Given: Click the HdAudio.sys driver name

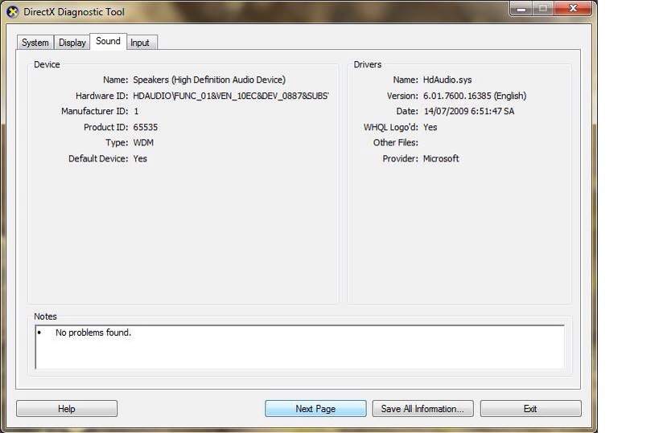Looking at the screenshot, I should click(448, 80).
